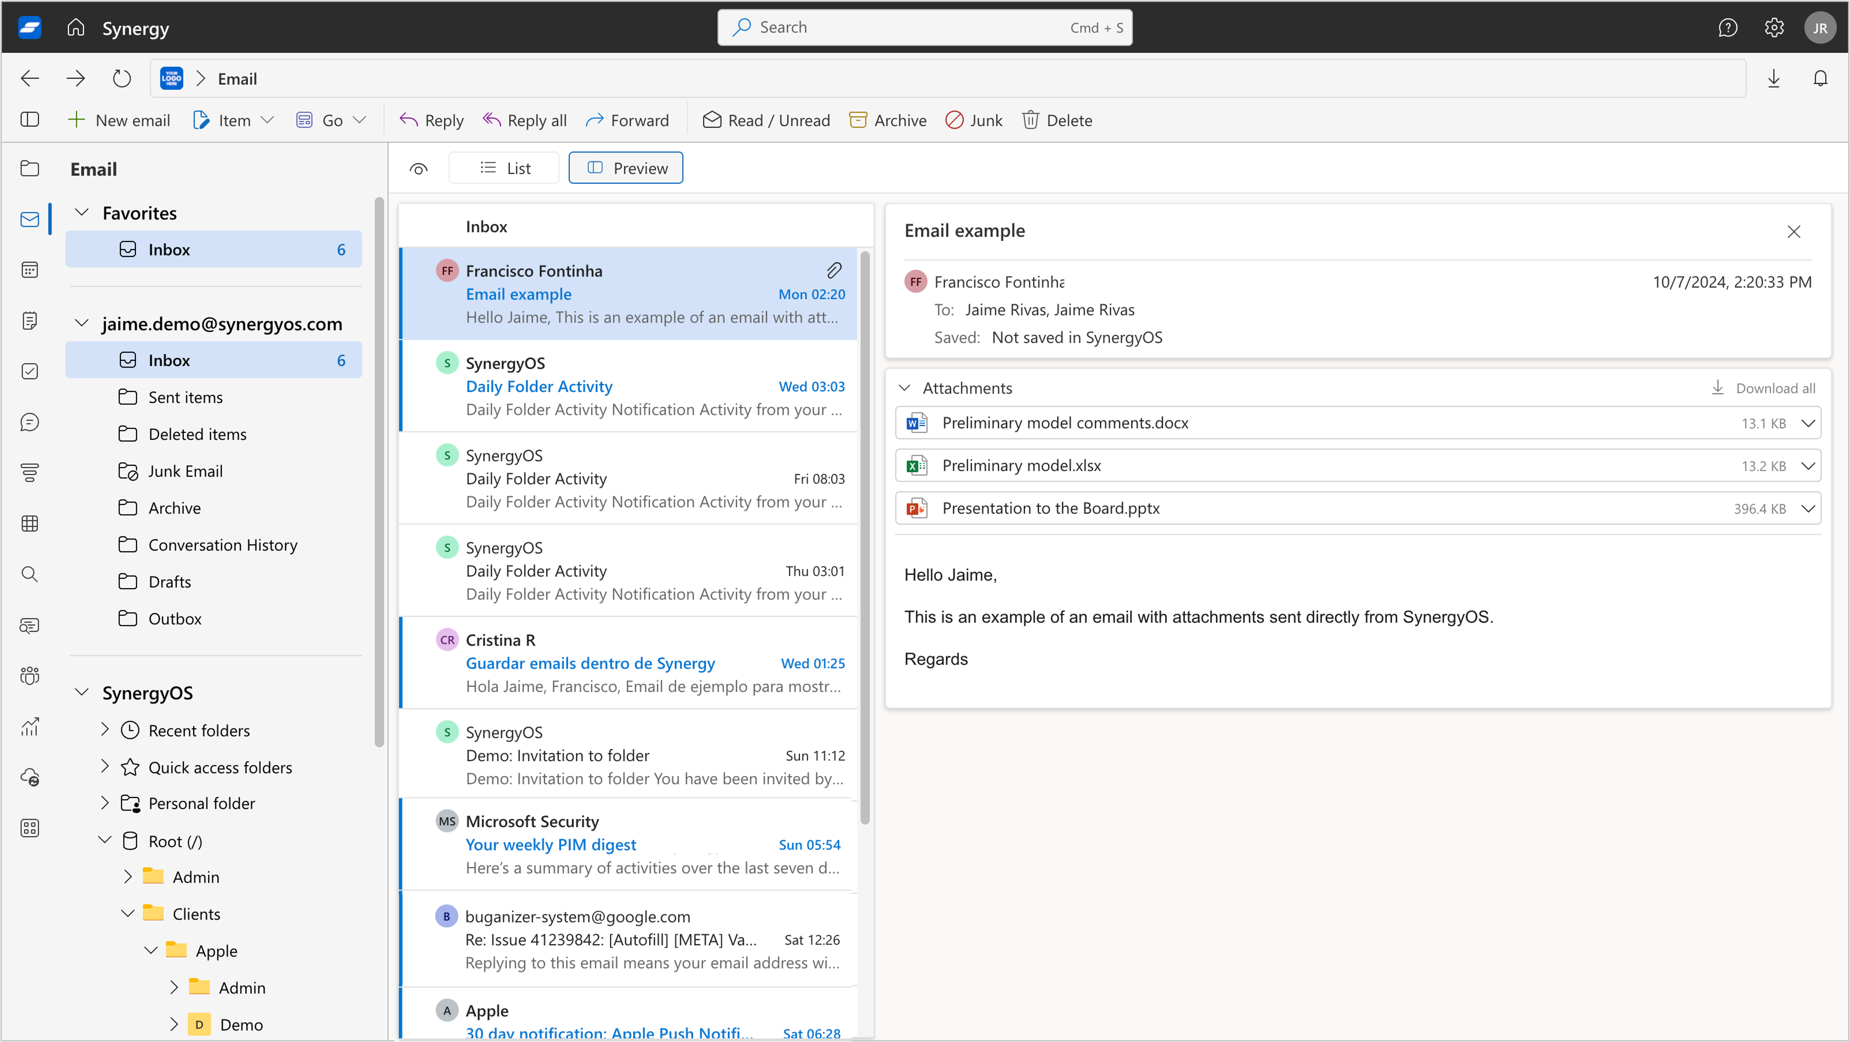
Task: Click Reply all in the toolbar
Action: [524, 120]
